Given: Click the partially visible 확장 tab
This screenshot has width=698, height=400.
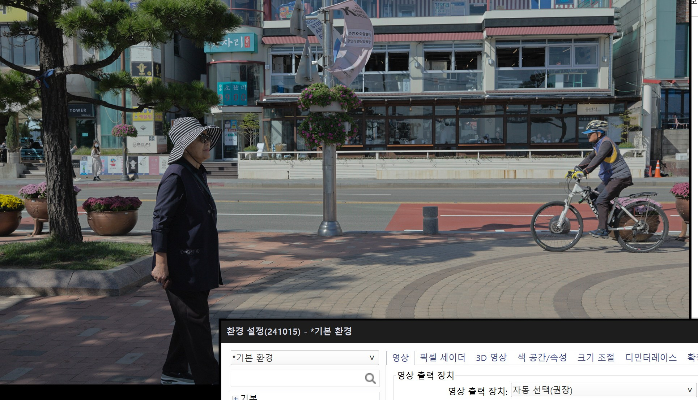Looking at the screenshot, I should [692, 358].
